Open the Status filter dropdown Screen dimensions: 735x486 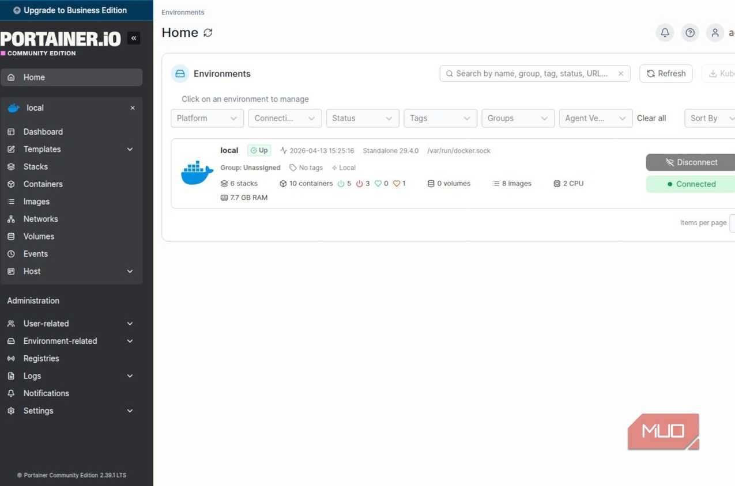click(x=363, y=118)
